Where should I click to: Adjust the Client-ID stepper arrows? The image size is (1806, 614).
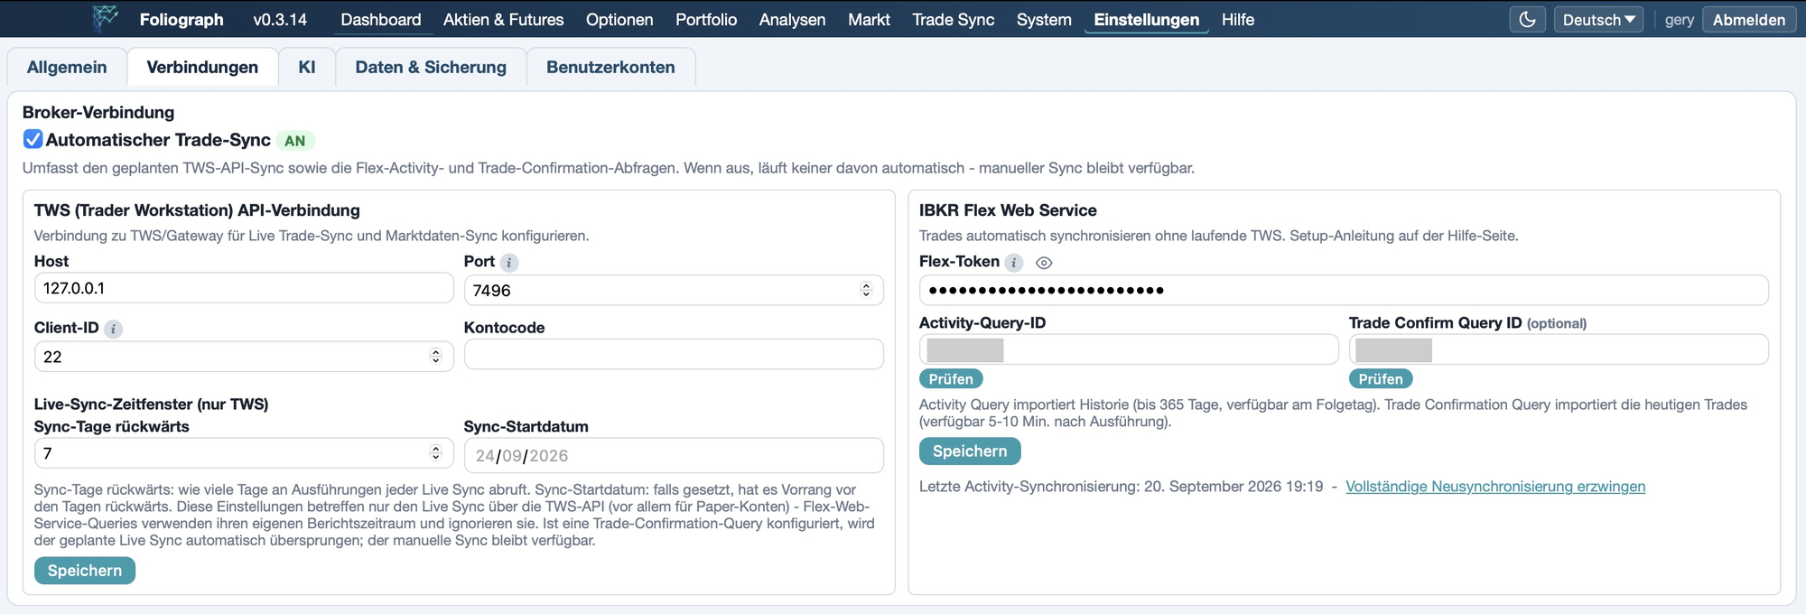(x=435, y=356)
